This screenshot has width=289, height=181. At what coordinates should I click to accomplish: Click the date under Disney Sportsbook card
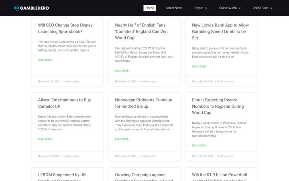pyautogui.click(x=49, y=81)
